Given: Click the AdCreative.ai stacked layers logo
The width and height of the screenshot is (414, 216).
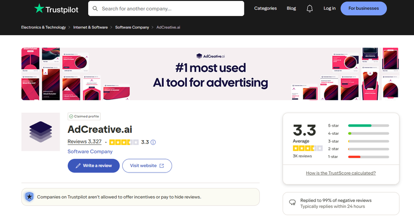Looking at the screenshot, I should [41, 132].
